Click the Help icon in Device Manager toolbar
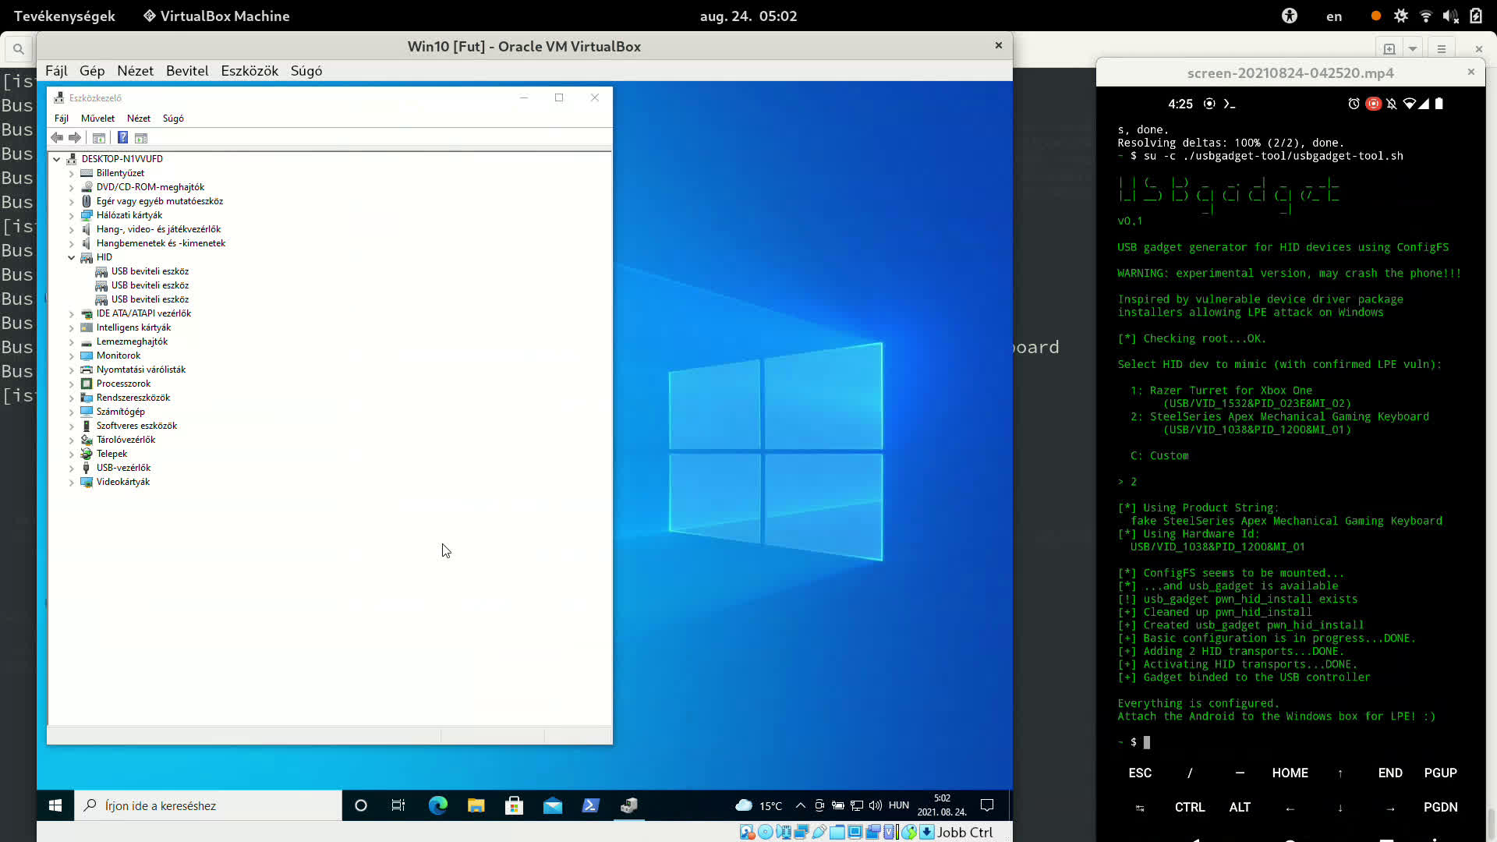The height and width of the screenshot is (842, 1497). (122, 138)
